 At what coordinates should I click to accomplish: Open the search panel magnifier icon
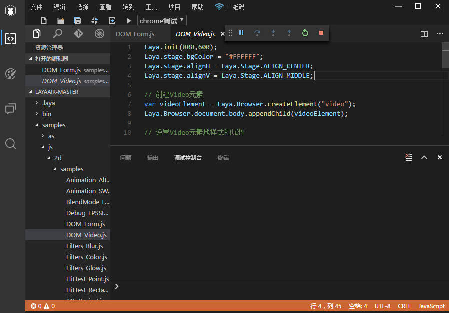[58, 33]
